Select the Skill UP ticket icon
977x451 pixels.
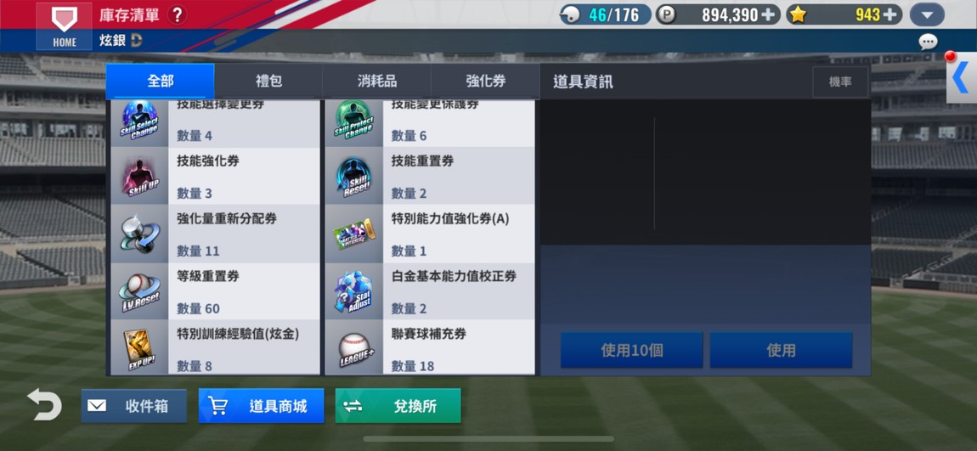coord(139,176)
